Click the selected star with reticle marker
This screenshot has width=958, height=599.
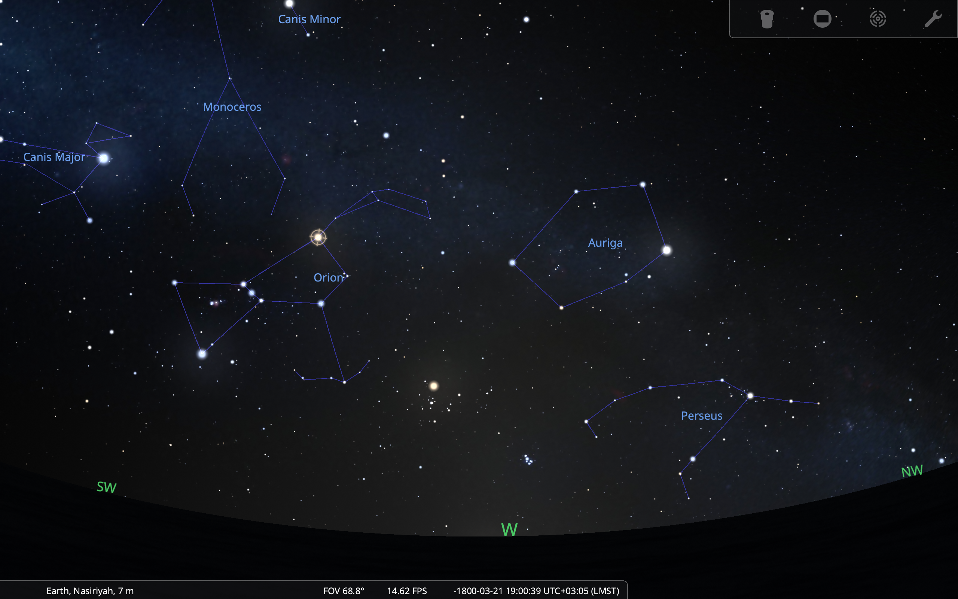click(x=318, y=237)
